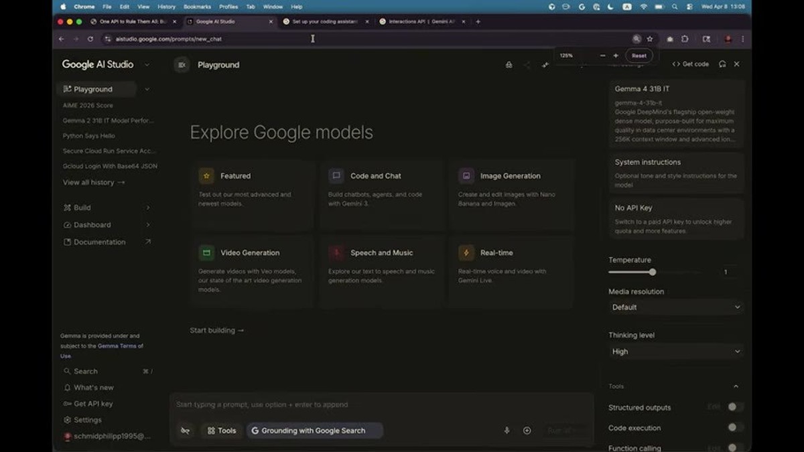The height and width of the screenshot is (452, 804).
Task: Close the run settings panel with X
Action: click(x=737, y=64)
